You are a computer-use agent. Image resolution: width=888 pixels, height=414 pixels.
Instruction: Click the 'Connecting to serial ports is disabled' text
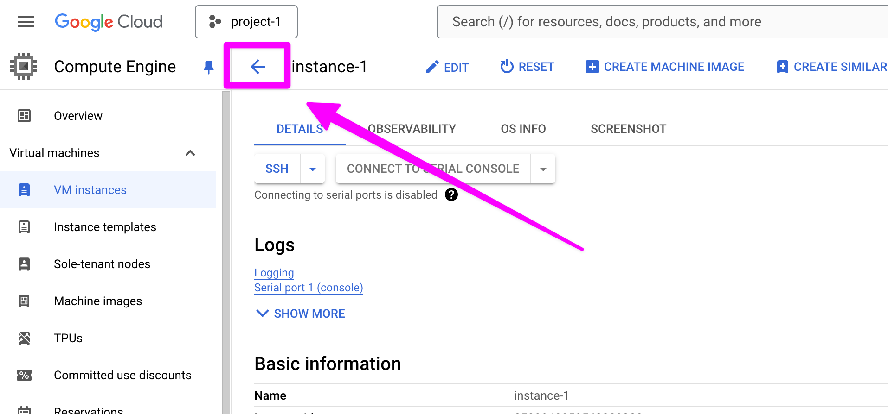pos(346,195)
